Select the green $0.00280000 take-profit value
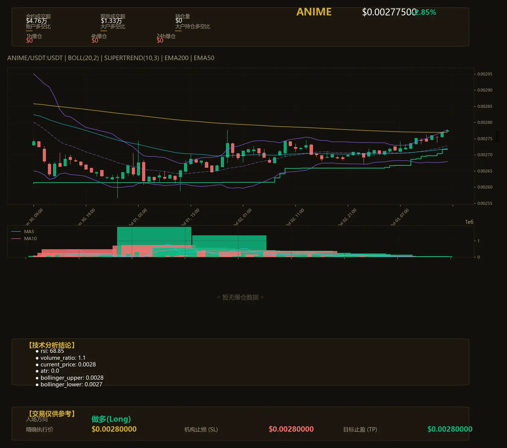 tap(450, 429)
